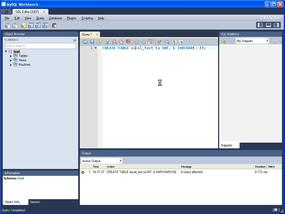Click '0 row(s) affected' message
285x214 pixels.
[x=192, y=172]
